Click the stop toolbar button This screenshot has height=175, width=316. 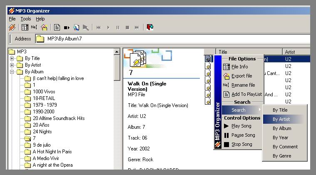coord(127,27)
